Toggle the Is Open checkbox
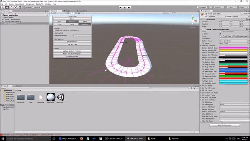Image resolution: width=250 pixels, height=141 pixels. (220, 34)
